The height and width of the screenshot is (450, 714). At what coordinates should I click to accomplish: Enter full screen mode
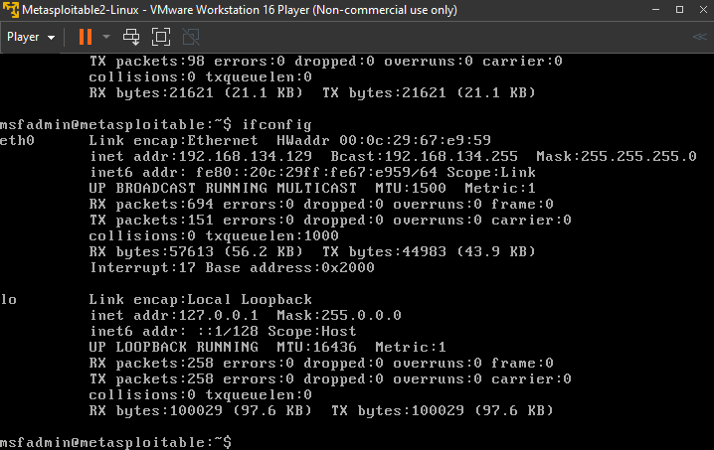(x=161, y=37)
